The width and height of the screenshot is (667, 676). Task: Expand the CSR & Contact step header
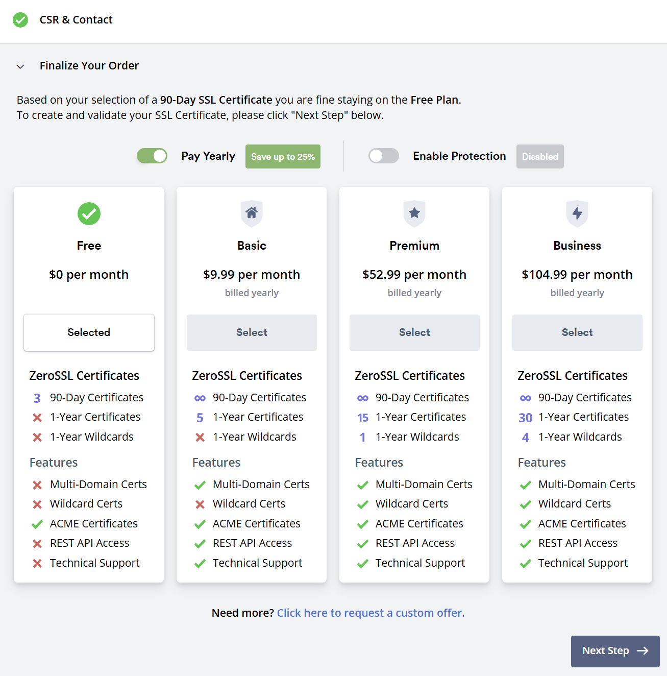click(x=76, y=20)
